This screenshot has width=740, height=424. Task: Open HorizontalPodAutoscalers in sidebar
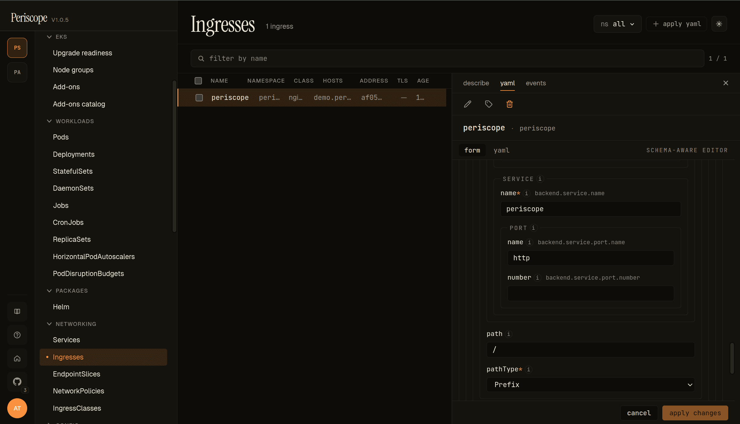click(94, 257)
